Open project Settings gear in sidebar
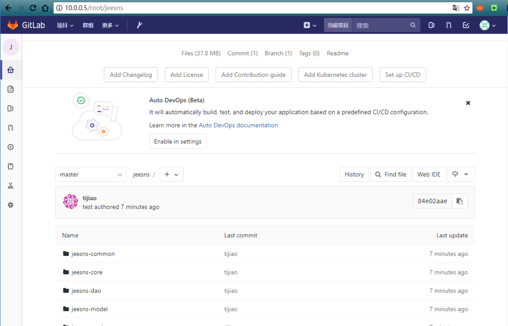 (x=11, y=205)
